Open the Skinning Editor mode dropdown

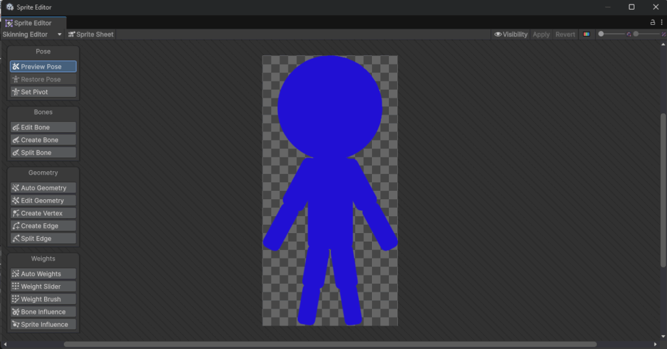[32, 35]
